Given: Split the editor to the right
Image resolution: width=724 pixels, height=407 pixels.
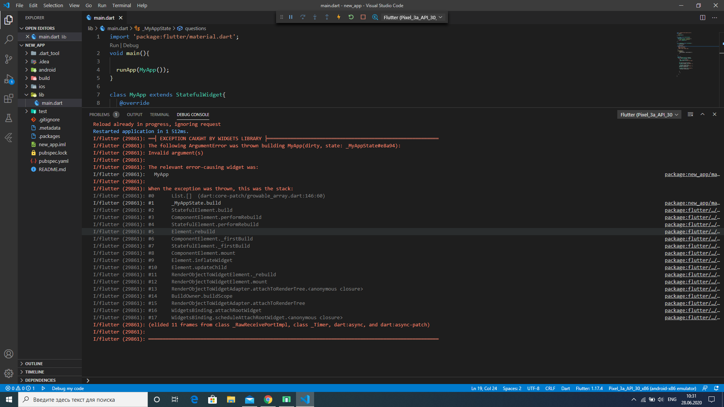Looking at the screenshot, I should [703, 18].
